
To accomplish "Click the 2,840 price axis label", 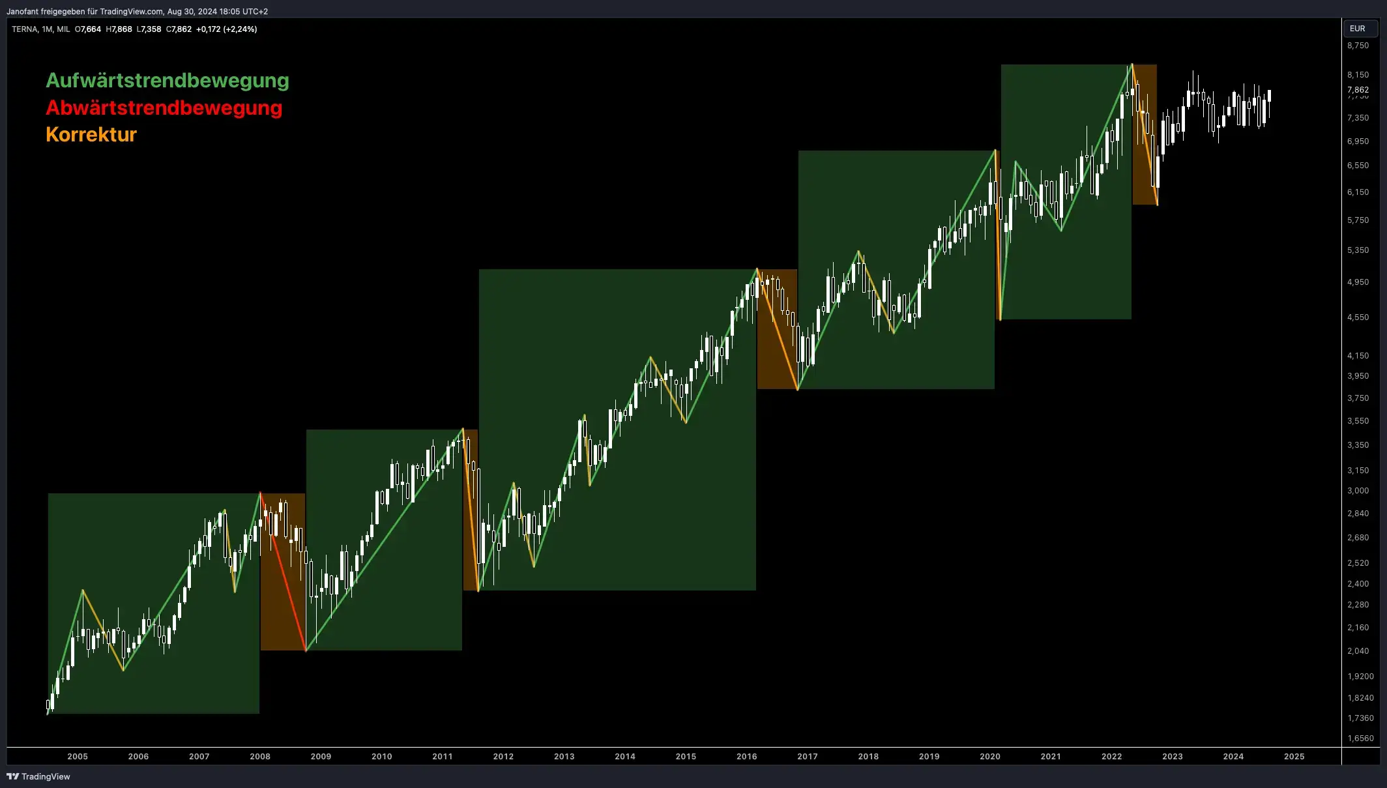I will pos(1358,514).
